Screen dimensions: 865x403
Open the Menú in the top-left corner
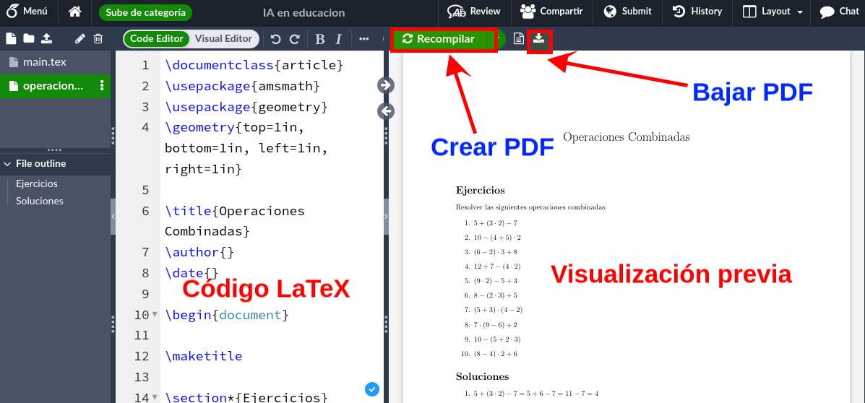[x=27, y=12]
